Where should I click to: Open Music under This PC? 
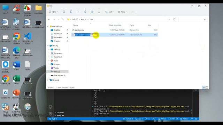tap(56, 60)
